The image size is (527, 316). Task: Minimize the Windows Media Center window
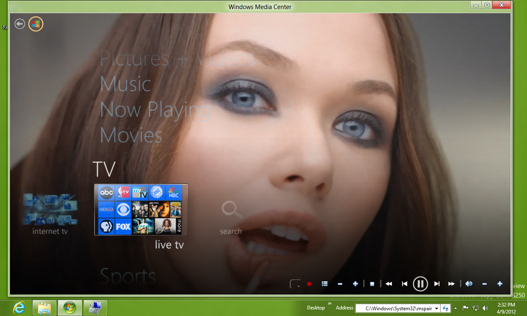click(x=476, y=5)
